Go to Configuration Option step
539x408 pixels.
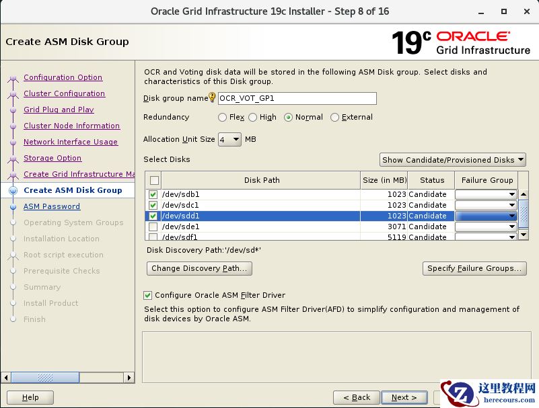click(63, 77)
